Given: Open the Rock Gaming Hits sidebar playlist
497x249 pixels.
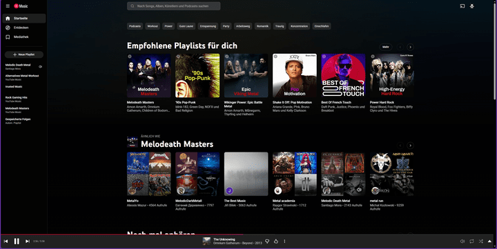Looking at the screenshot, I should click(17, 99).
